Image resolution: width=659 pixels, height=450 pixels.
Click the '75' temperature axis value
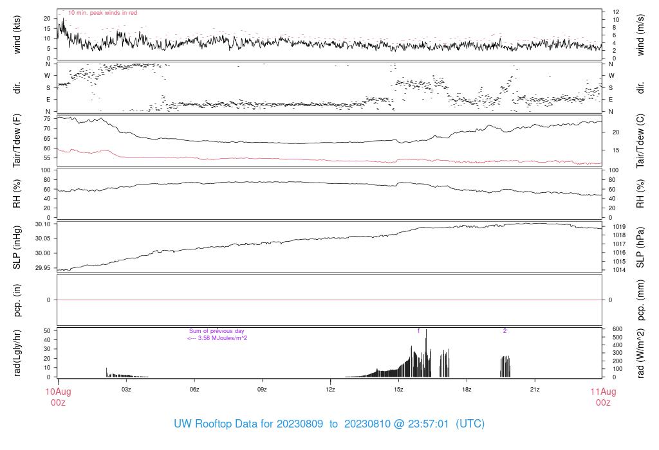tap(47, 119)
